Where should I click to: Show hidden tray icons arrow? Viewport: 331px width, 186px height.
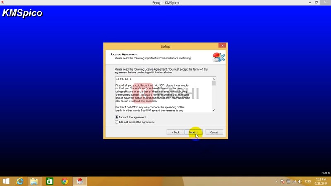(x=277, y=181)
